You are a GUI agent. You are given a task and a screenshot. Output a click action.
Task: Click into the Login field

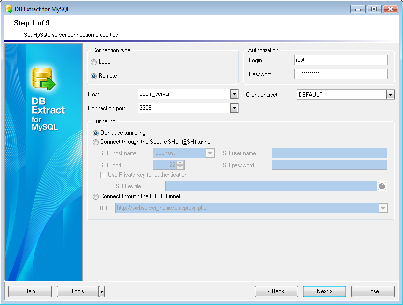click(x=340, y=60)
